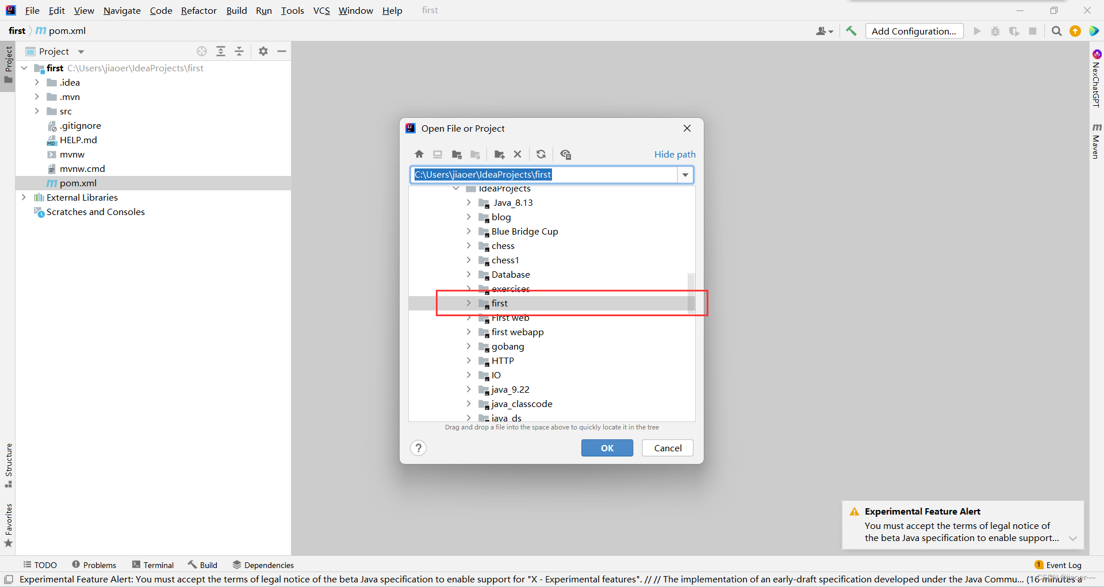Toggle the tool window bars status icon
The width and height of the screenshot is (1104, 587).
pyautogui.click(x=9, y=580)
